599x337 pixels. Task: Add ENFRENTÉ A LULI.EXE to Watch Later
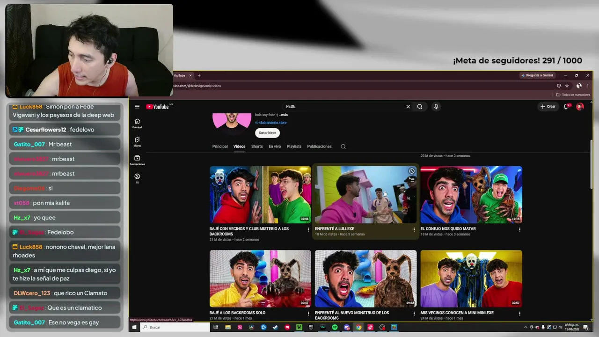(x=412, y=171)
